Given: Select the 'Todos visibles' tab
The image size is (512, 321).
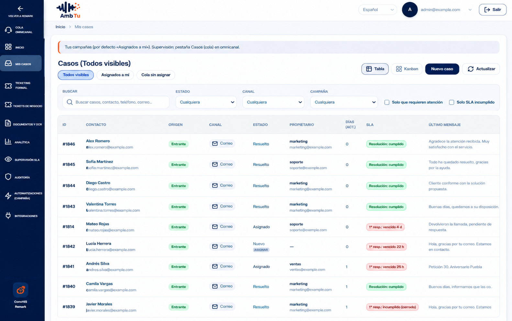Looking at the screenshot, I should (76, 75).
